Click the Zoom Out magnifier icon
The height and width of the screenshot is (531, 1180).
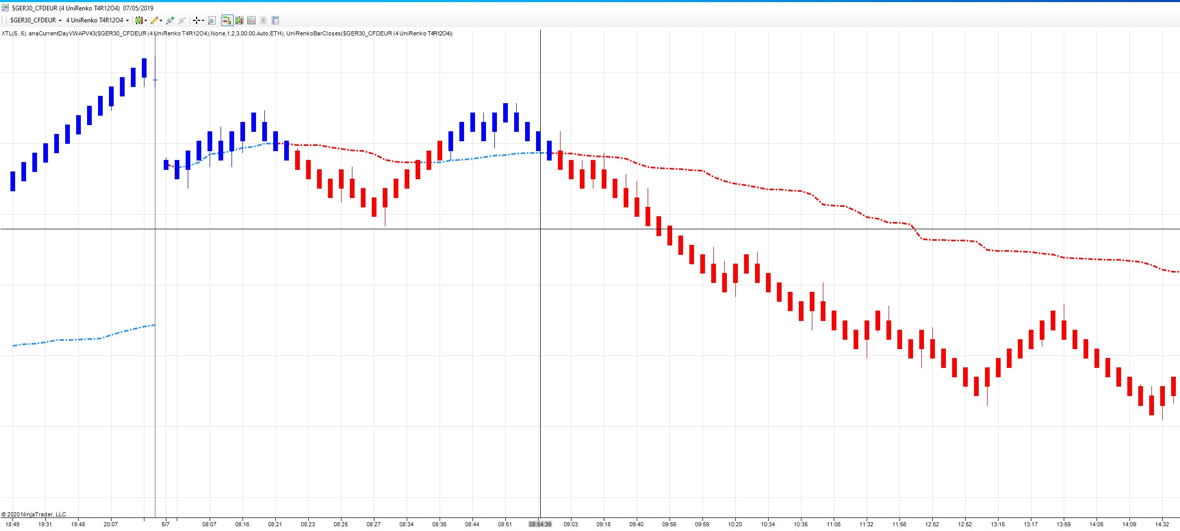point(182,20)
